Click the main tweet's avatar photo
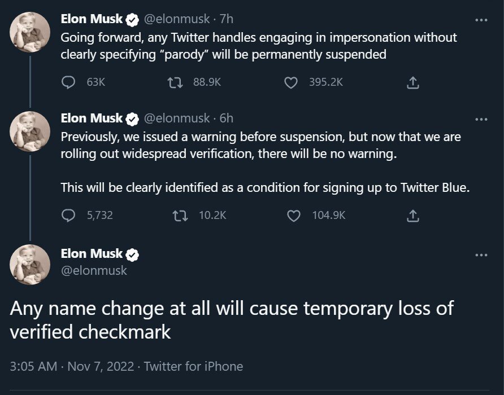Screen dimensions: 504x395 coord(31,265)
